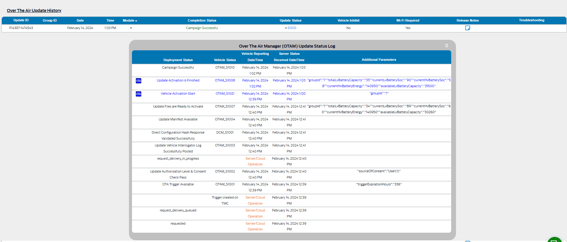Open the Vehicle Activation Start link
This screenshot has height=242, width=567.
coord(178,93)
